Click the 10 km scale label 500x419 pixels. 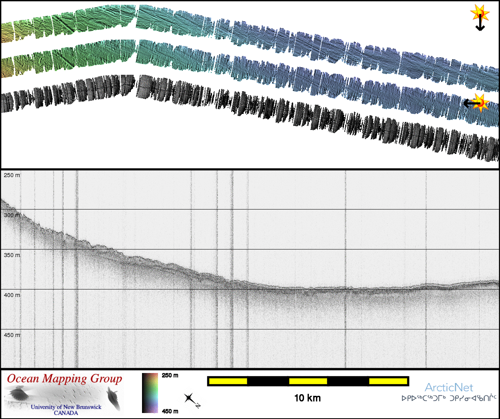[307, 398]
